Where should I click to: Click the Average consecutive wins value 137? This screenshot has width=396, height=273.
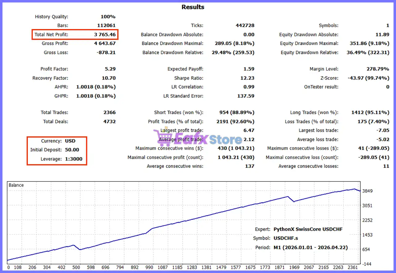tap(250, 166)
